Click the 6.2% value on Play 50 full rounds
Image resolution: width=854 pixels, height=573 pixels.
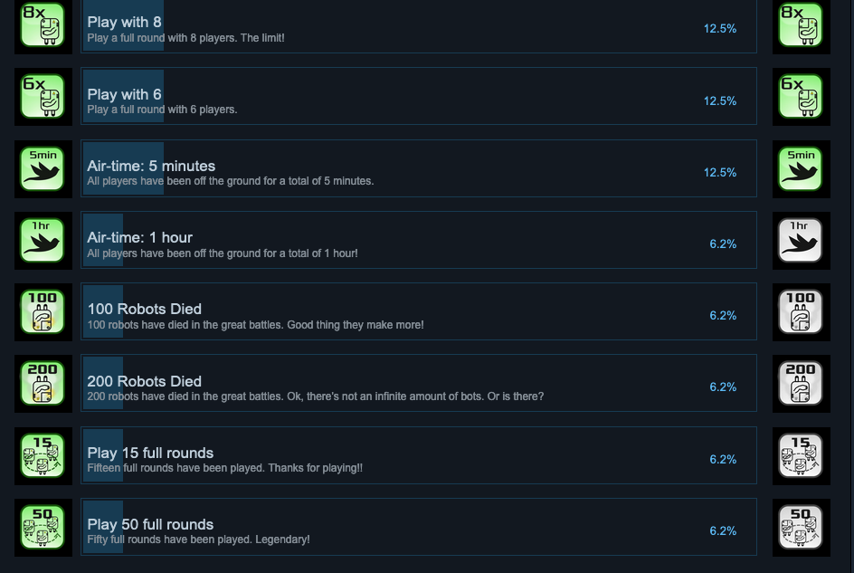pyautogui.click(x=723, y=531)
